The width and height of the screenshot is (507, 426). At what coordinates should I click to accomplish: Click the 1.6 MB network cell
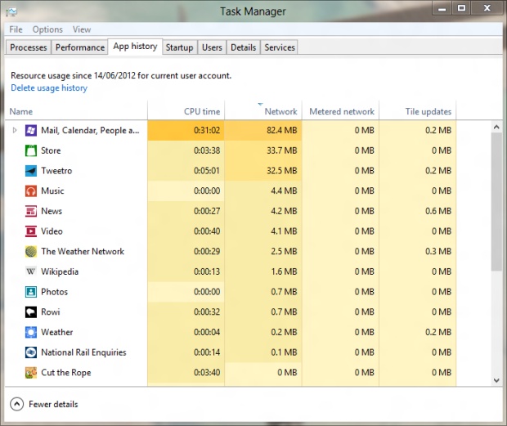pos(263,271)
